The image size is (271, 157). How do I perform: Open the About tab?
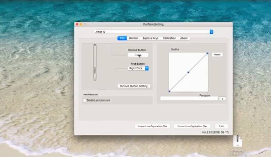pos(184,38)
